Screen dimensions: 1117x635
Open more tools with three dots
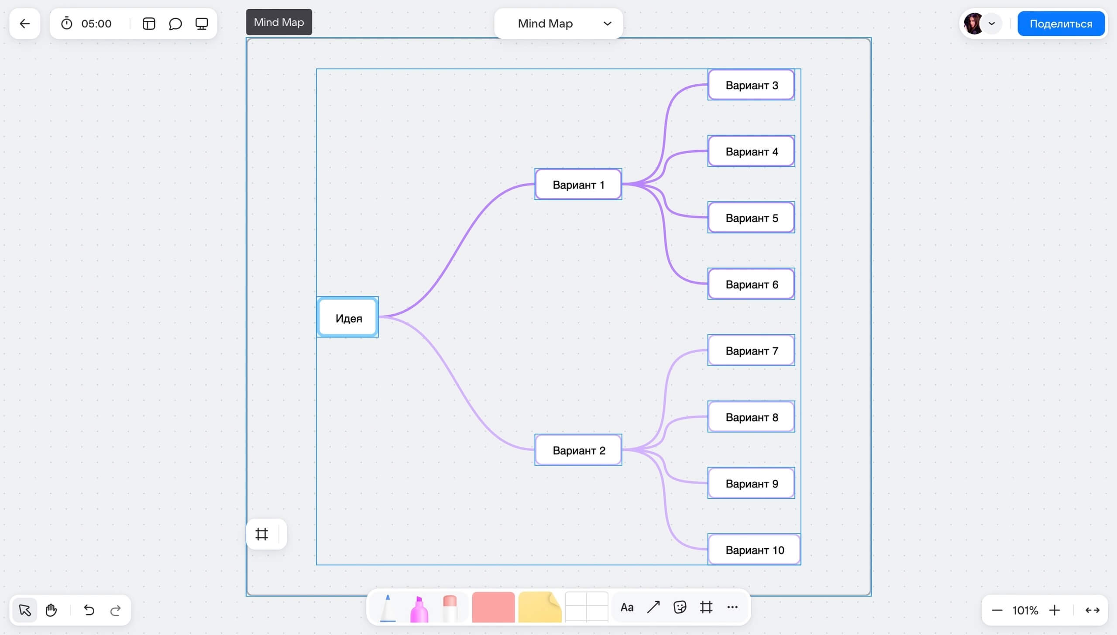pos(732,608)
